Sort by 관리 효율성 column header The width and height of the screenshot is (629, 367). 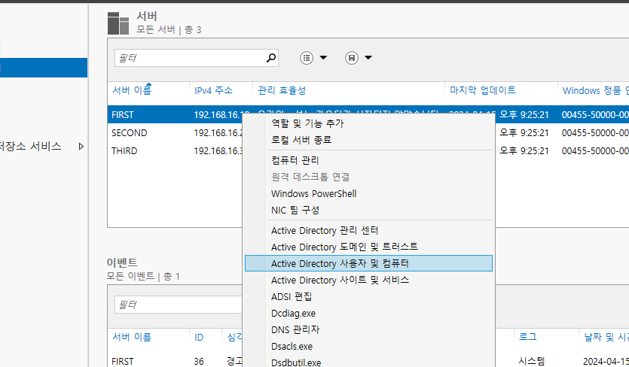282,90
